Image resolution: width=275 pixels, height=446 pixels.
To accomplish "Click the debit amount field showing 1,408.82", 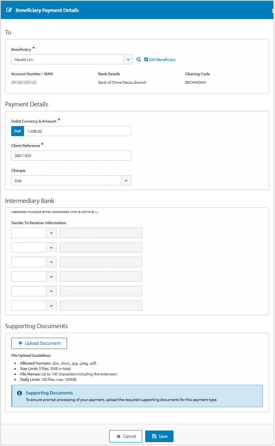I will click(77, 131).
